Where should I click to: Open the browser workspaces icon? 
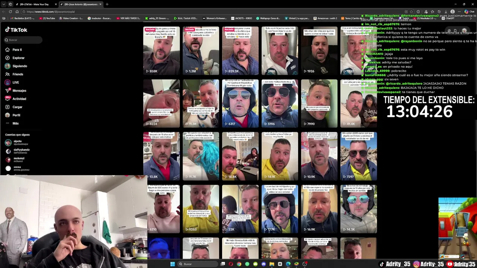[x=10, y=4]
